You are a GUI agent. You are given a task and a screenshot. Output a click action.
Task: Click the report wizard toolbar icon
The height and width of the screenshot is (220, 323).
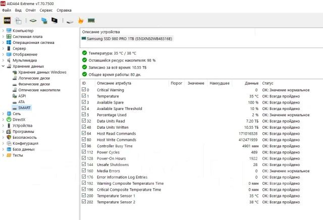point(18,21)
